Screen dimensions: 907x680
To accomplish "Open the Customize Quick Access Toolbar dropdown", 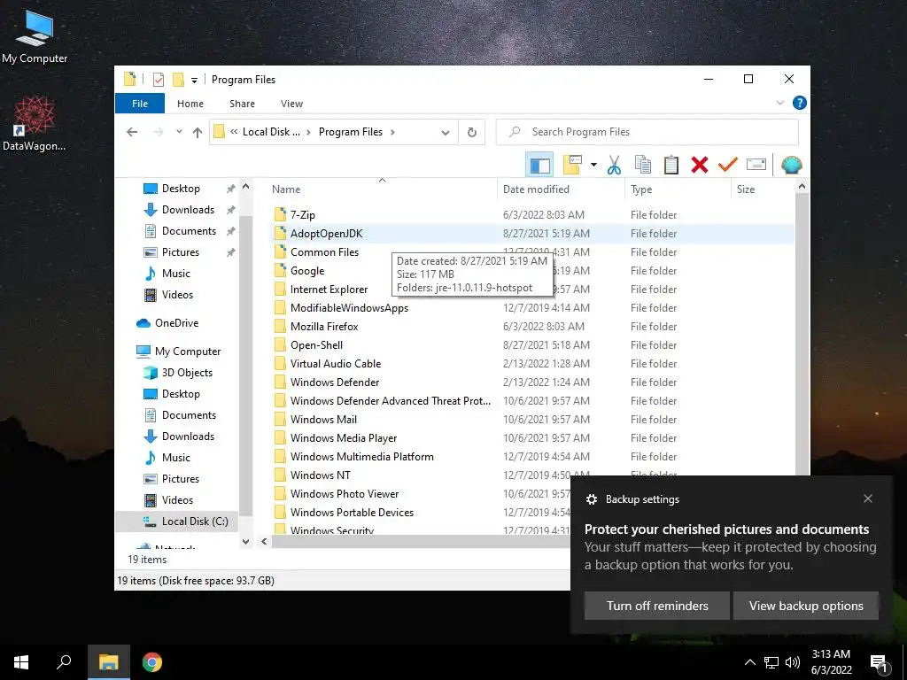I will pyautogui.click(x=194, y=80).
